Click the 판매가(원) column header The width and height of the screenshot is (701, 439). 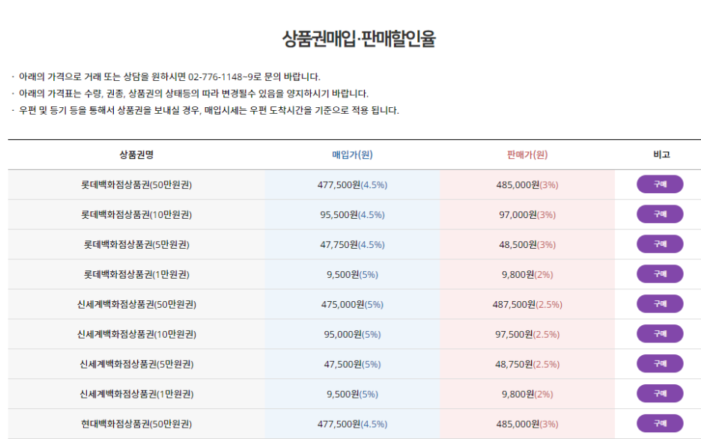tap(527, 154)
